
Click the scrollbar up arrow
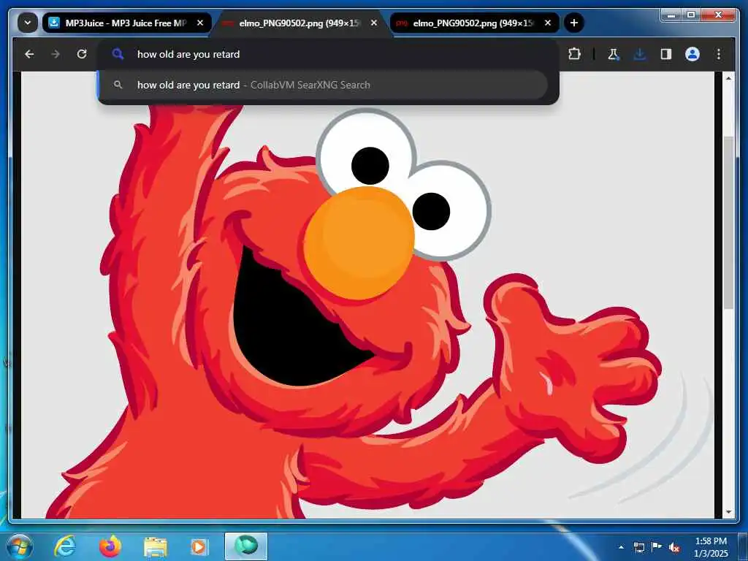tap(728, 77)
